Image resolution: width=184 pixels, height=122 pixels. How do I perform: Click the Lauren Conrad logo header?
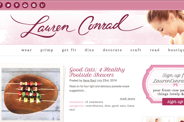[x=77, y=26]
